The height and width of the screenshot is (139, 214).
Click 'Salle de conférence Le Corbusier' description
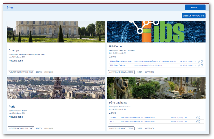point(155,62)
